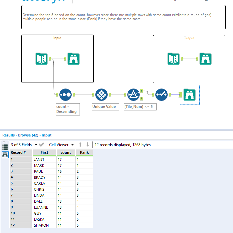Viewport: 233px width, 233px height.
Task: Select the Browse tool in Output container
Action: tap(205, 59)
